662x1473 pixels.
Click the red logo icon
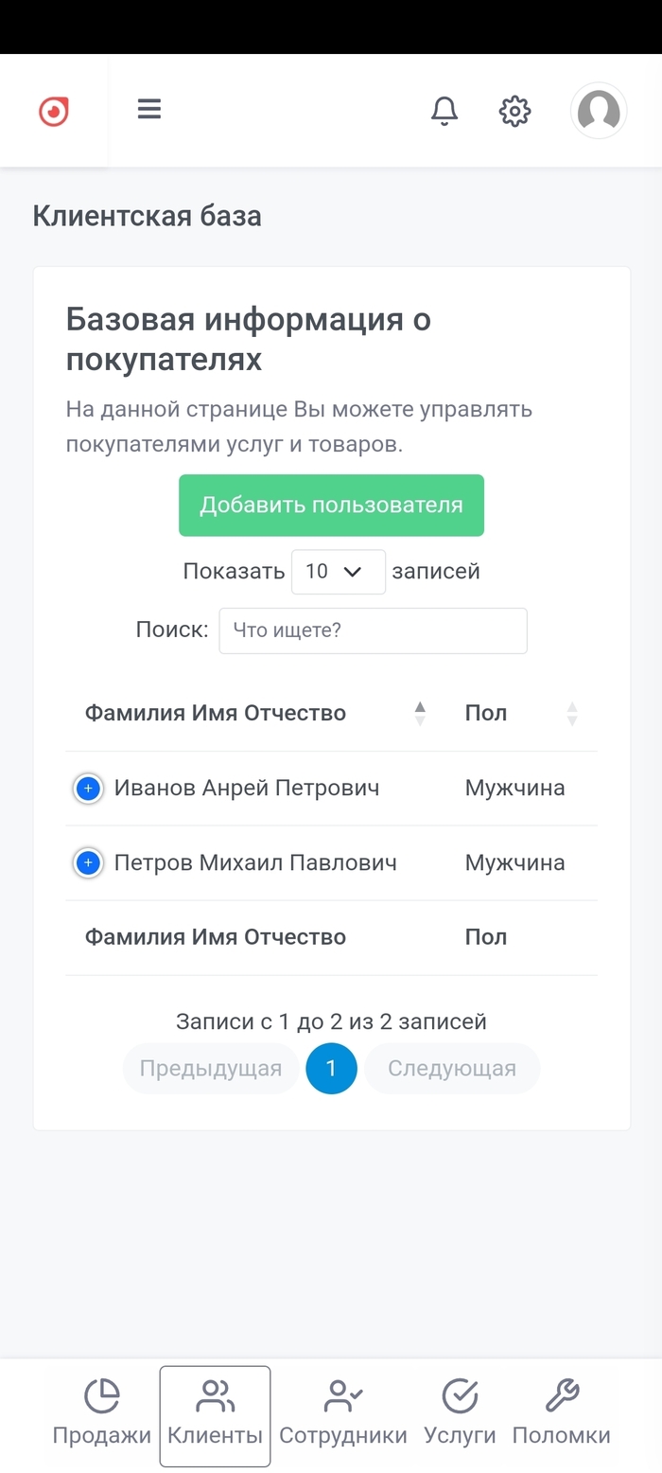coord(54,111)
